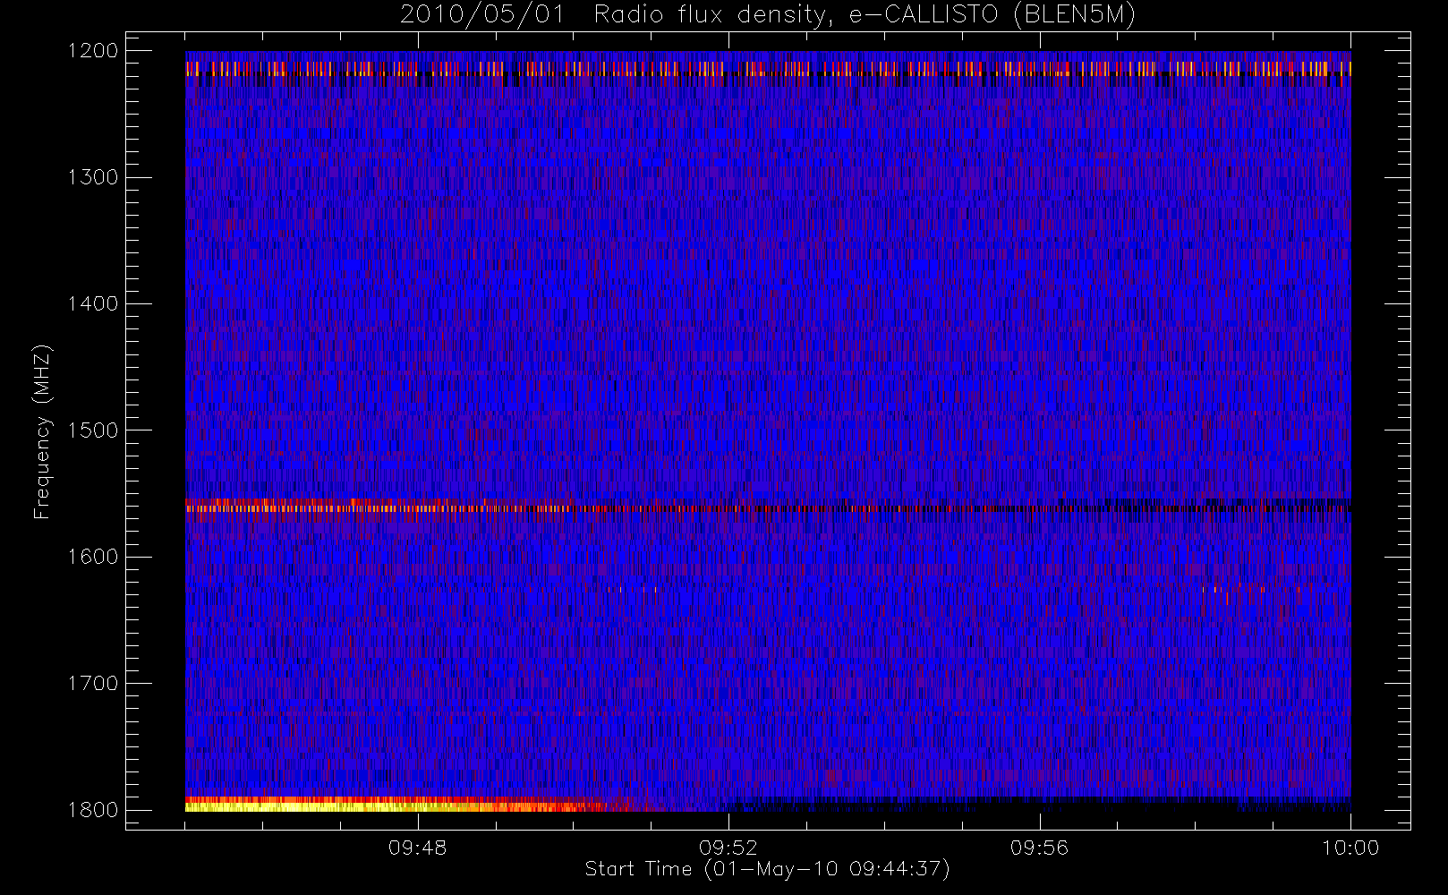Click the 1200 frequency tick label

pos(94,51)
